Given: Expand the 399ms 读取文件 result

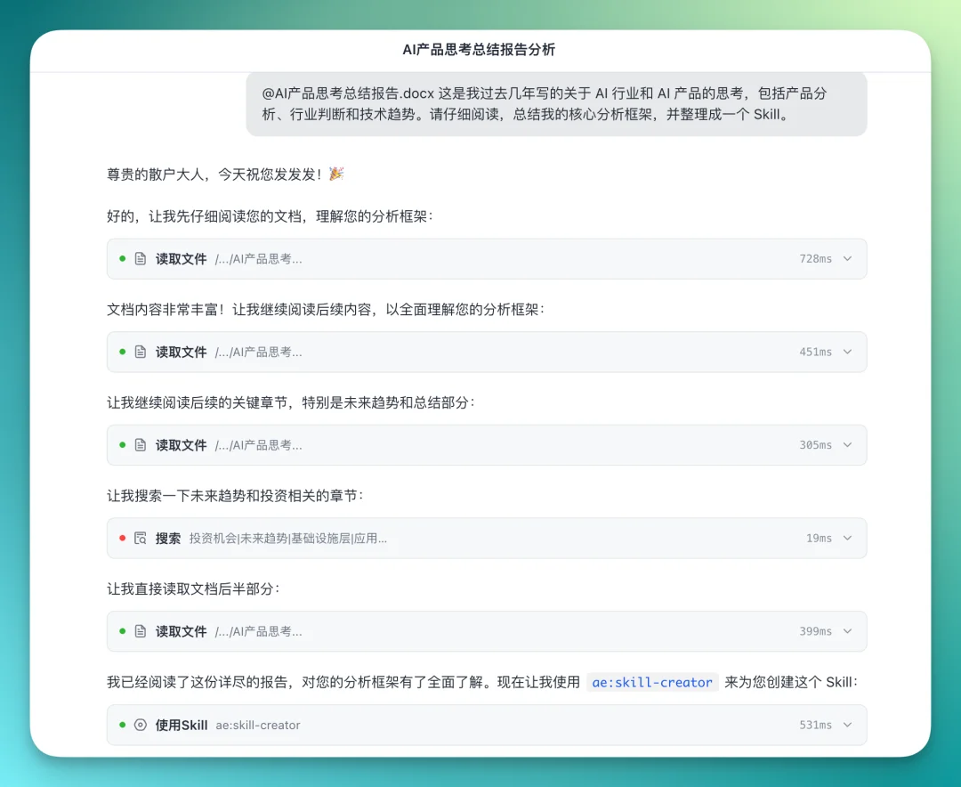Looking at the screenshot, I should point(847,631).
